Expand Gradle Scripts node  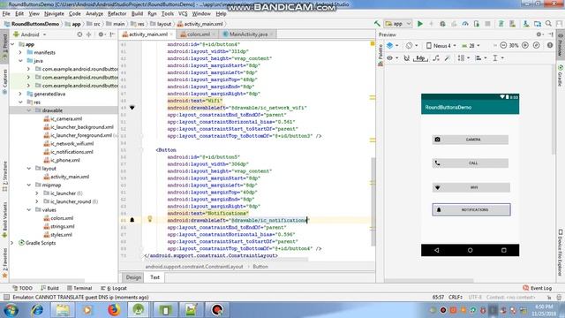12,243
